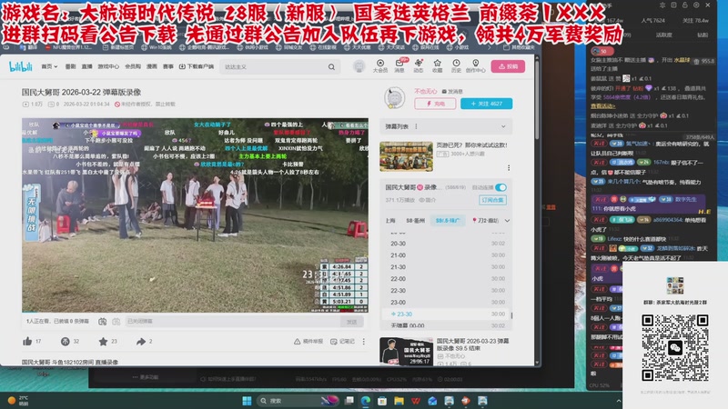Show hidden icons in system tray
This screenshot has width=728, height=409.
(619, 401)
